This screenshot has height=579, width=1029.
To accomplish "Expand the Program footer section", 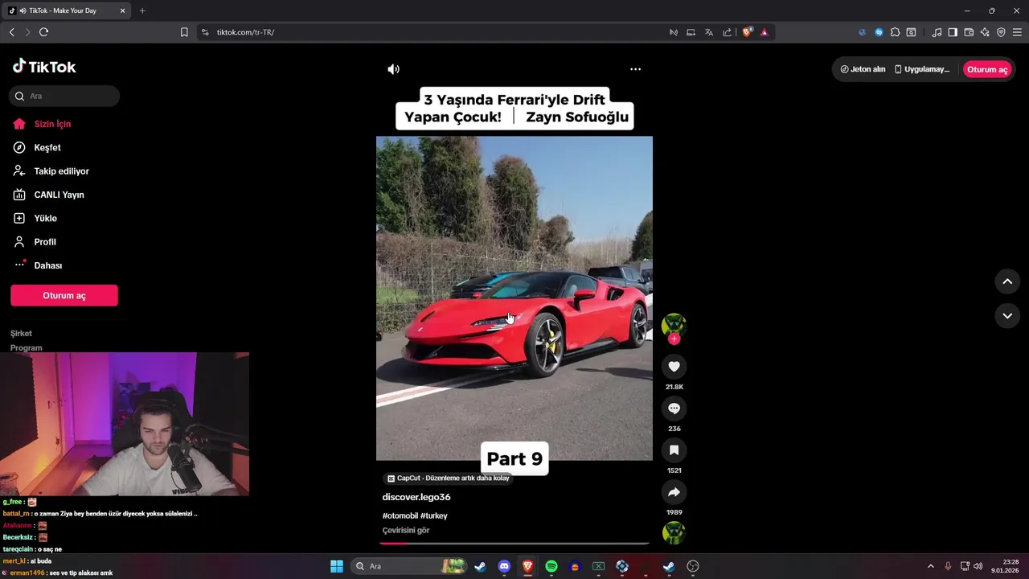I will tap(27, 347).
